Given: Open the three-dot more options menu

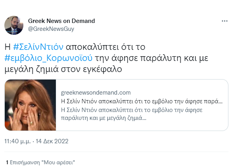Looking at the screenshot, I should click(x=224, y=21).
